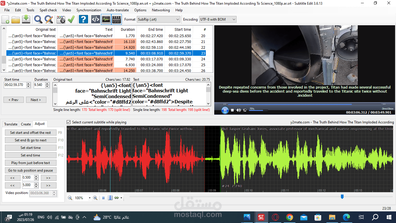Toggle Select current subtitle while playing
This screenshot has height=223, width=396.
click(x=69, y=122)
